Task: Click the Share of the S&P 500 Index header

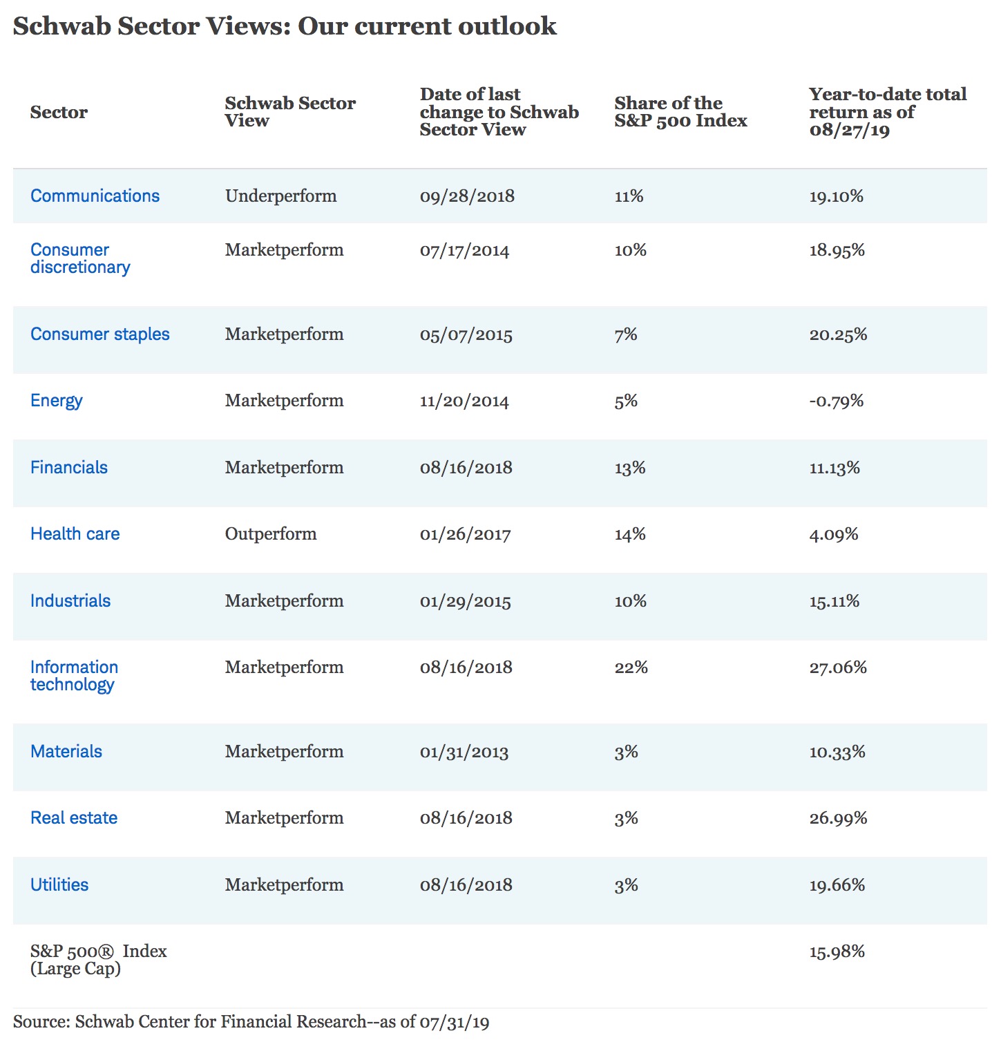Action: point(680,112)
